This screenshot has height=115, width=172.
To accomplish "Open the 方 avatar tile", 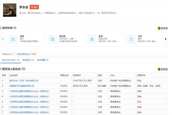I will tap(131, 39).
